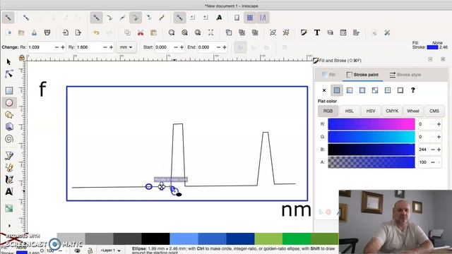
Task: Click the Blue channel slider
Action: tap(371, 150)
